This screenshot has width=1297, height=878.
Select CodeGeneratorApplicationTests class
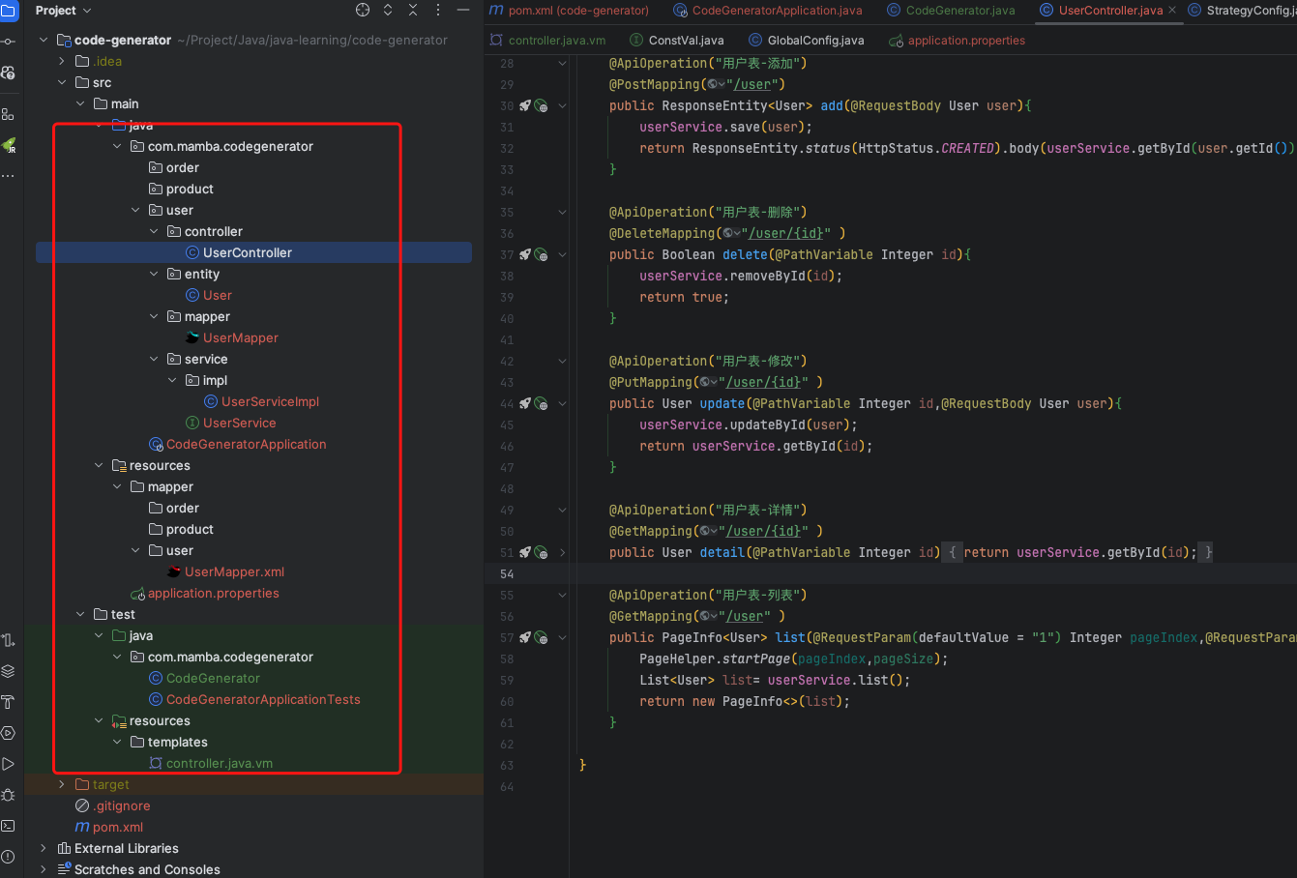[263, 699]
